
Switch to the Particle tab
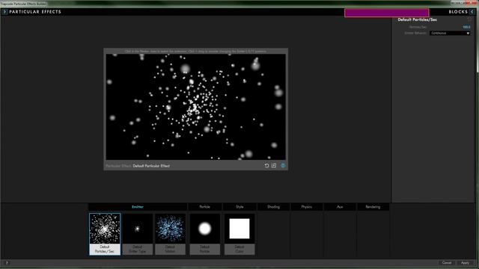point(204,207)
